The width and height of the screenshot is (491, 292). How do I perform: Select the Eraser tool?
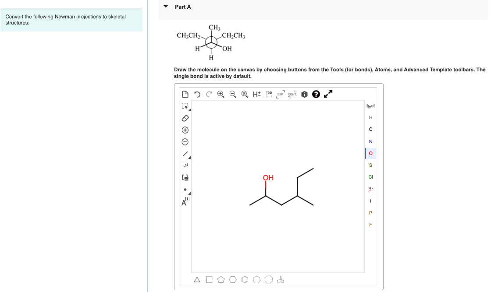pyautogui.click(x=185, y=118)
